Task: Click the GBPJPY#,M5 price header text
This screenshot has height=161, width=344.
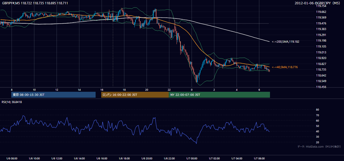Action: [x=35, y=3]
